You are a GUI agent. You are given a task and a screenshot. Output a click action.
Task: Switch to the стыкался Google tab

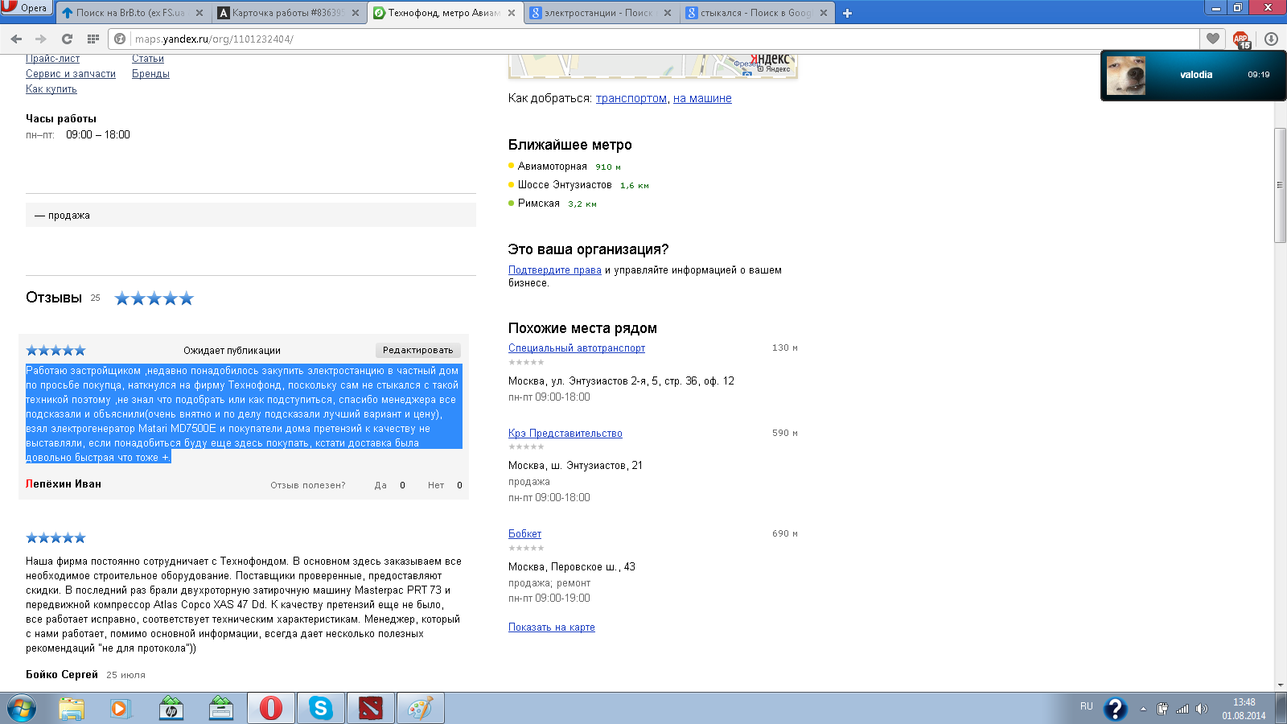(756, 13)
